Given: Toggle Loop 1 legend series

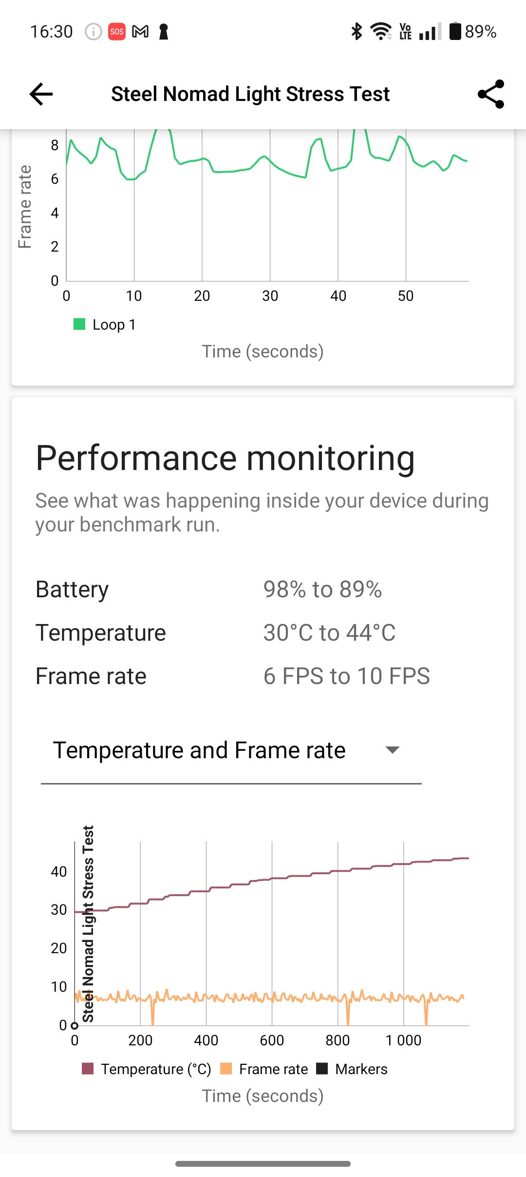Looking at the screenshot, I should (x=104, y=324).
